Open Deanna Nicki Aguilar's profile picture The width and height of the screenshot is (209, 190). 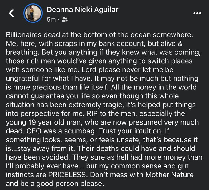[33, 13]
